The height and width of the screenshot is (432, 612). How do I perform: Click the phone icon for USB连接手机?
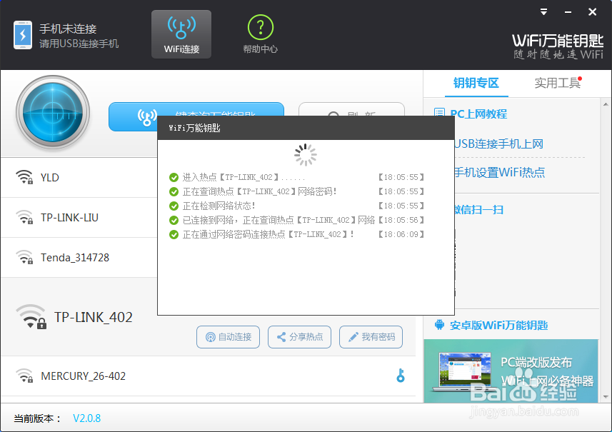pyautogui.click(x=23, y=34)
